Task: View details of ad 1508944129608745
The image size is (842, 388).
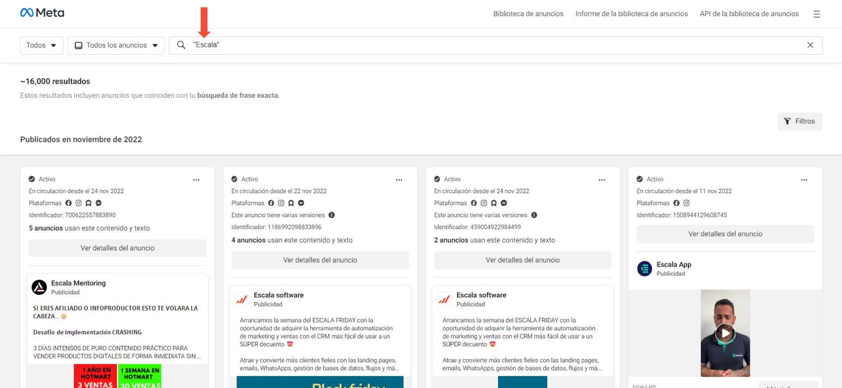Action: pos(725,234)
